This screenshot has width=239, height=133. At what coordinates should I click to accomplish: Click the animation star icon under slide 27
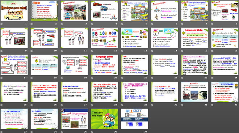(x=62, y=105)
